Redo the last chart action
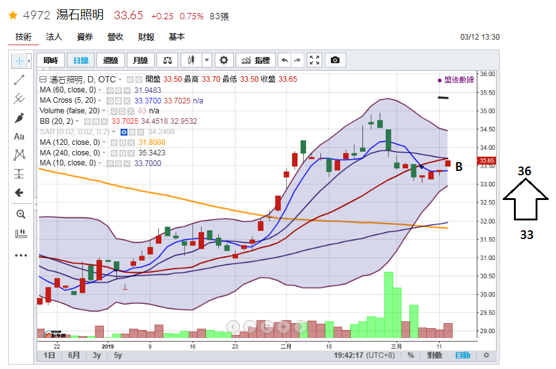Image resolution: width=556 pixels, height=369 pixels. tap(297, 60)
